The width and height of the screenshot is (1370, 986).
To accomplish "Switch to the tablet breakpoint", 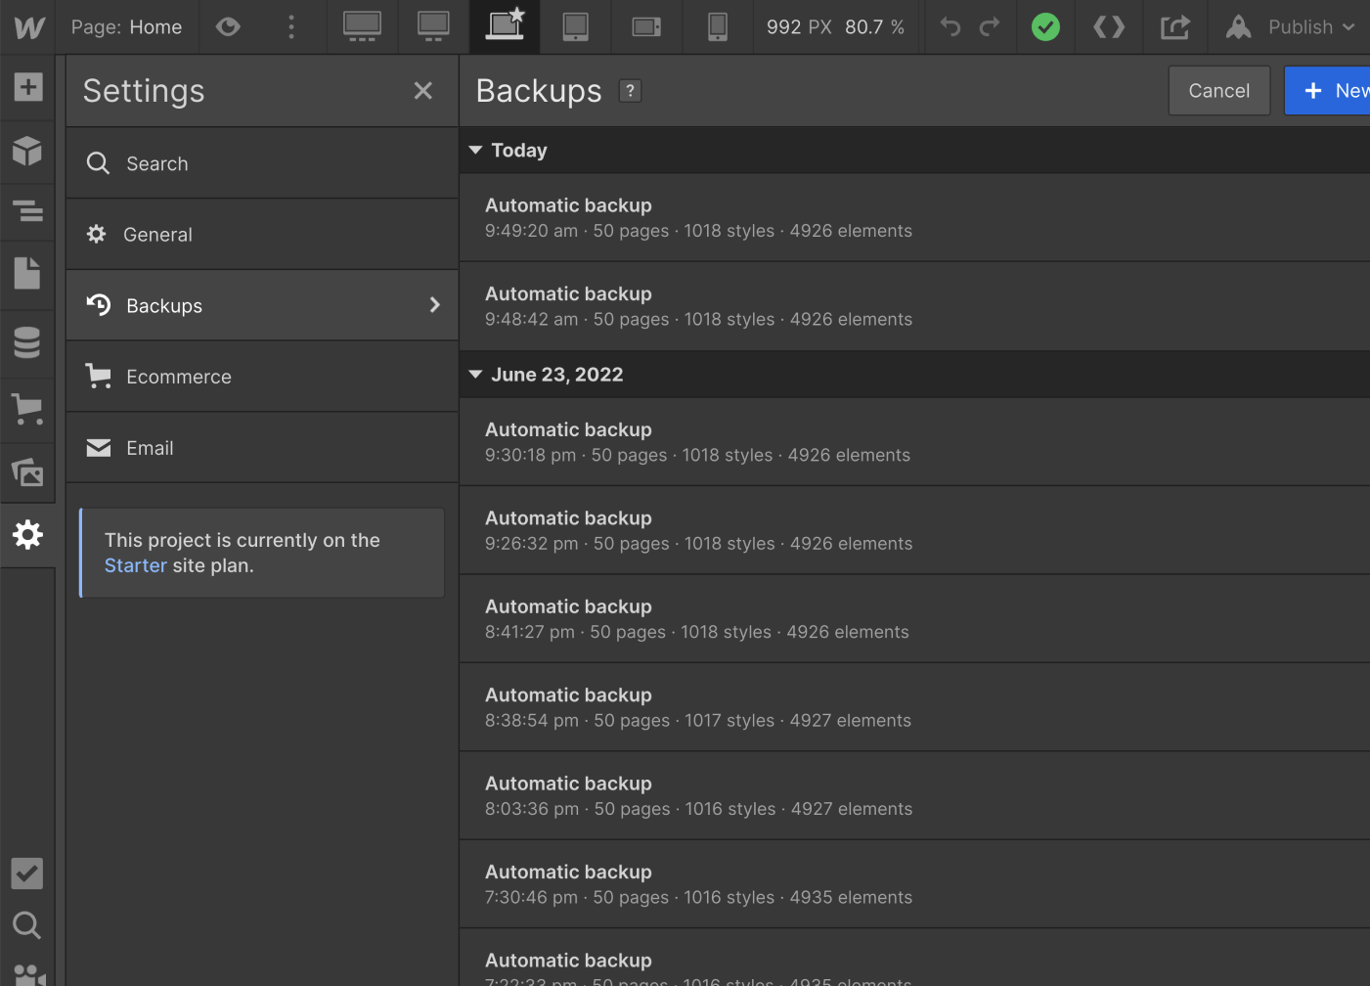I will (575, 26).
